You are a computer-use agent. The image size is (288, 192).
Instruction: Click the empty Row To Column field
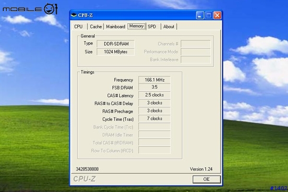point(155,150)
